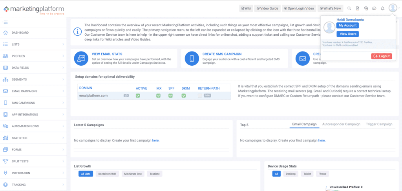Image resolution: width=402 pixels, height=191 pixels.
Task: Click the info circle icon in dashboard notice
Action: [77, 32]
